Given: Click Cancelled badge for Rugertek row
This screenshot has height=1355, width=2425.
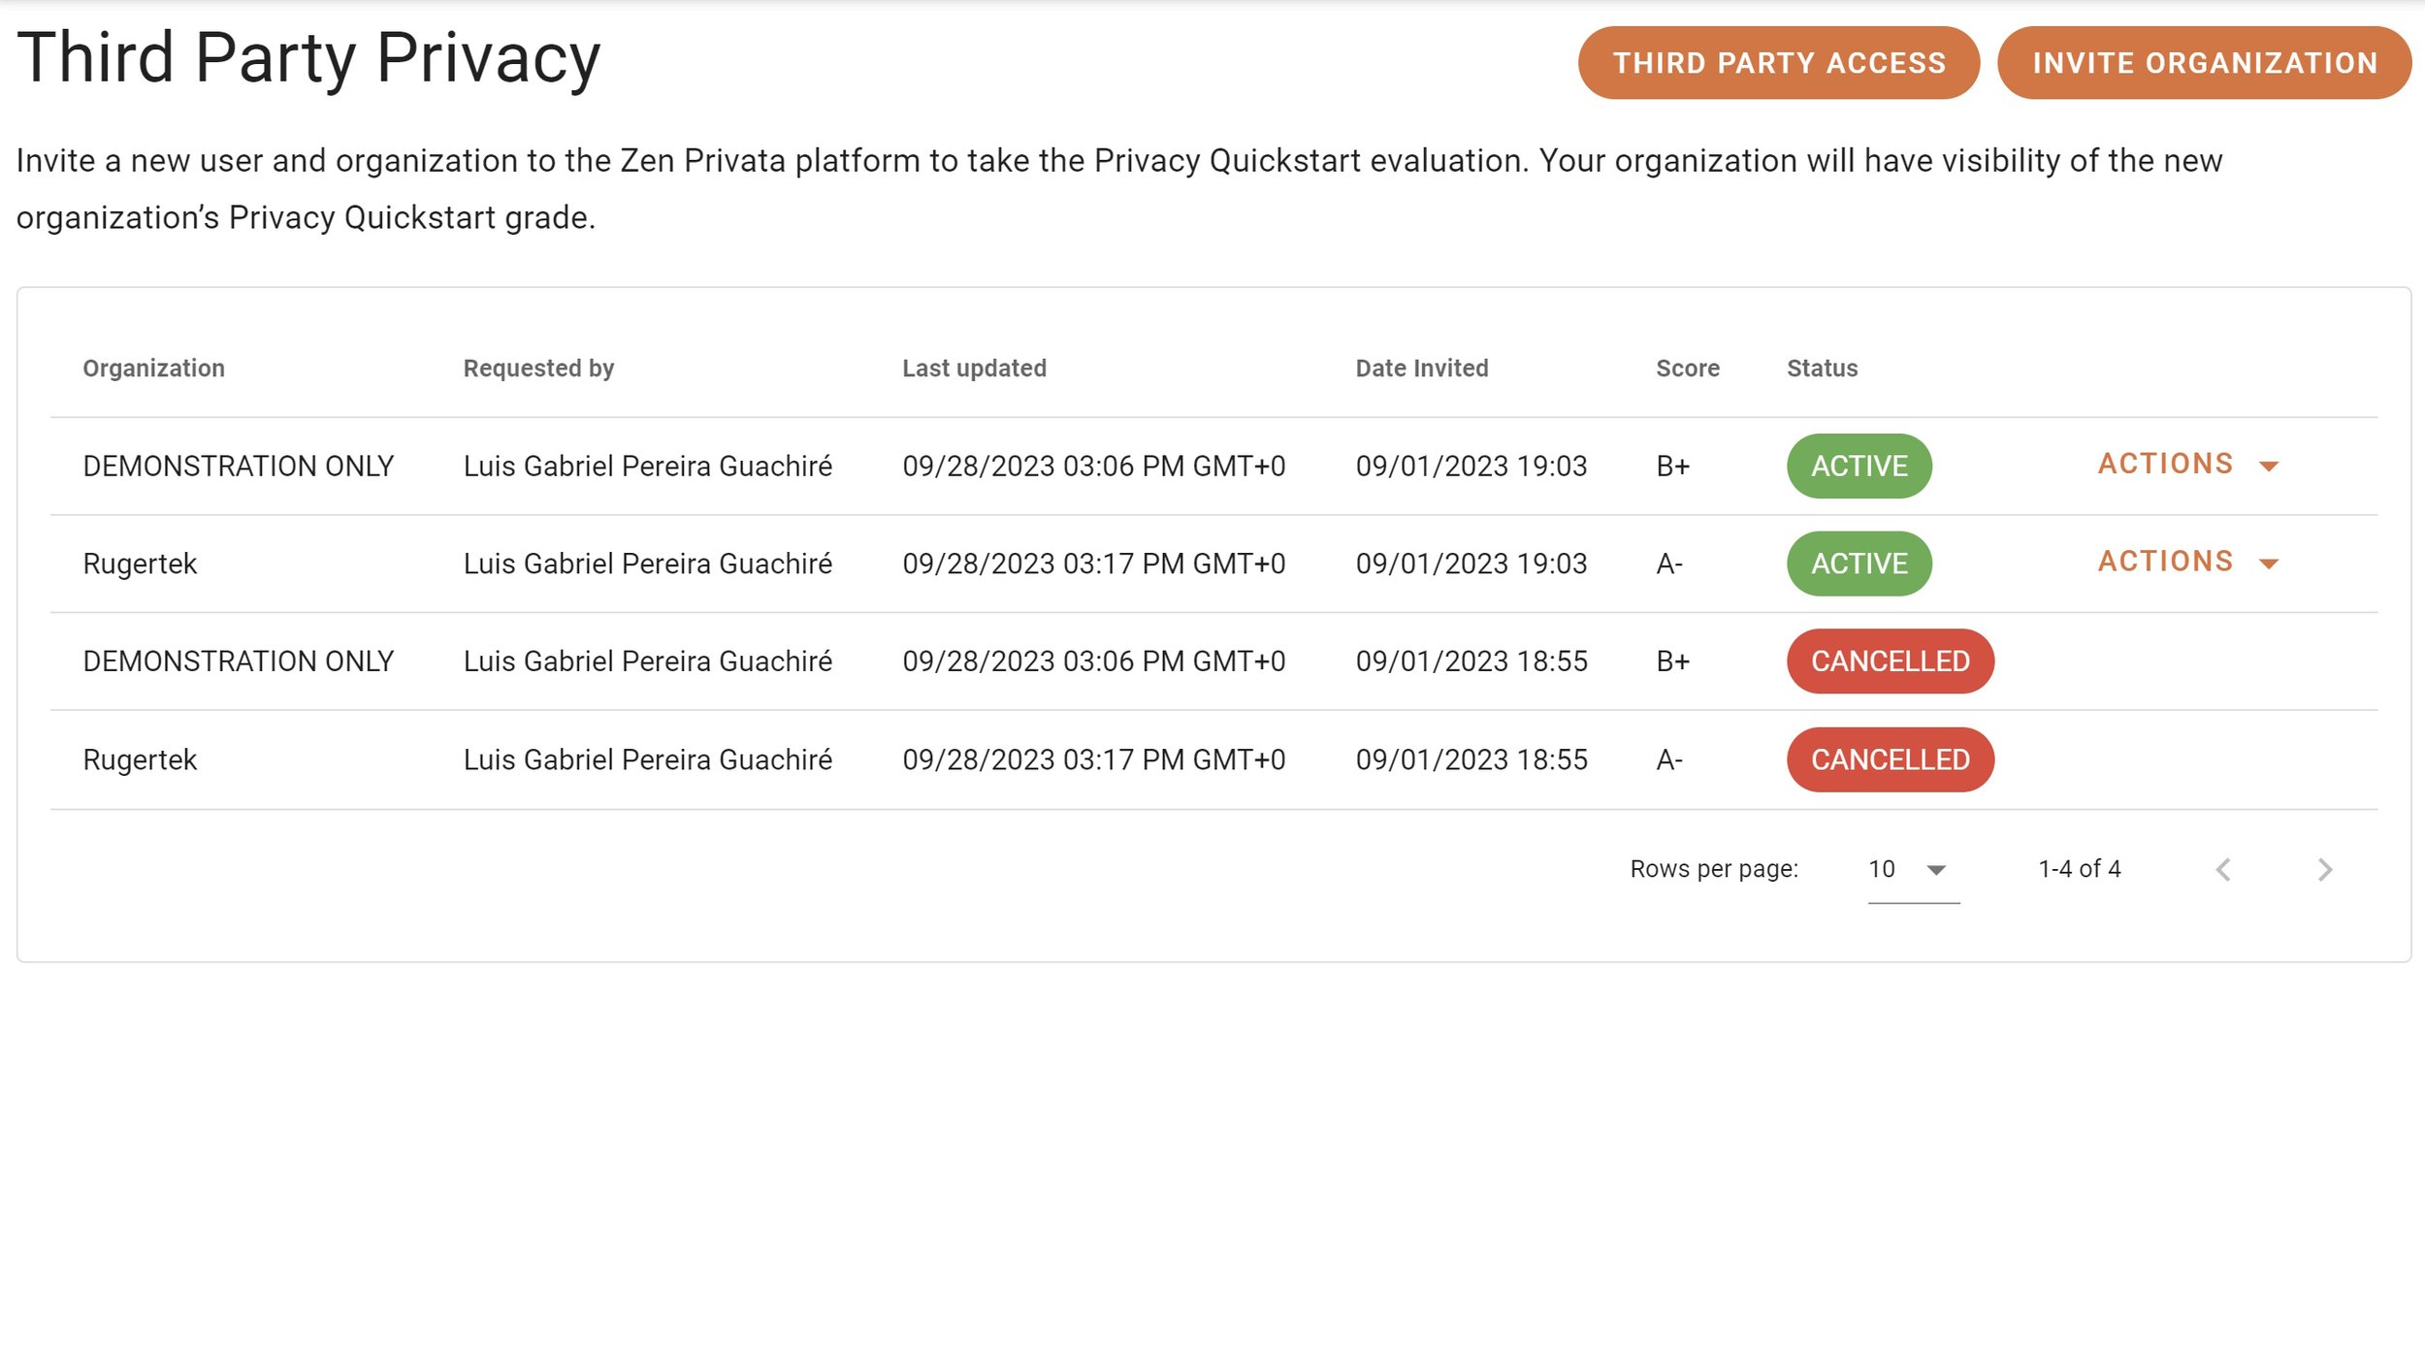Looking at the screenshot, I should (1890, 760).
